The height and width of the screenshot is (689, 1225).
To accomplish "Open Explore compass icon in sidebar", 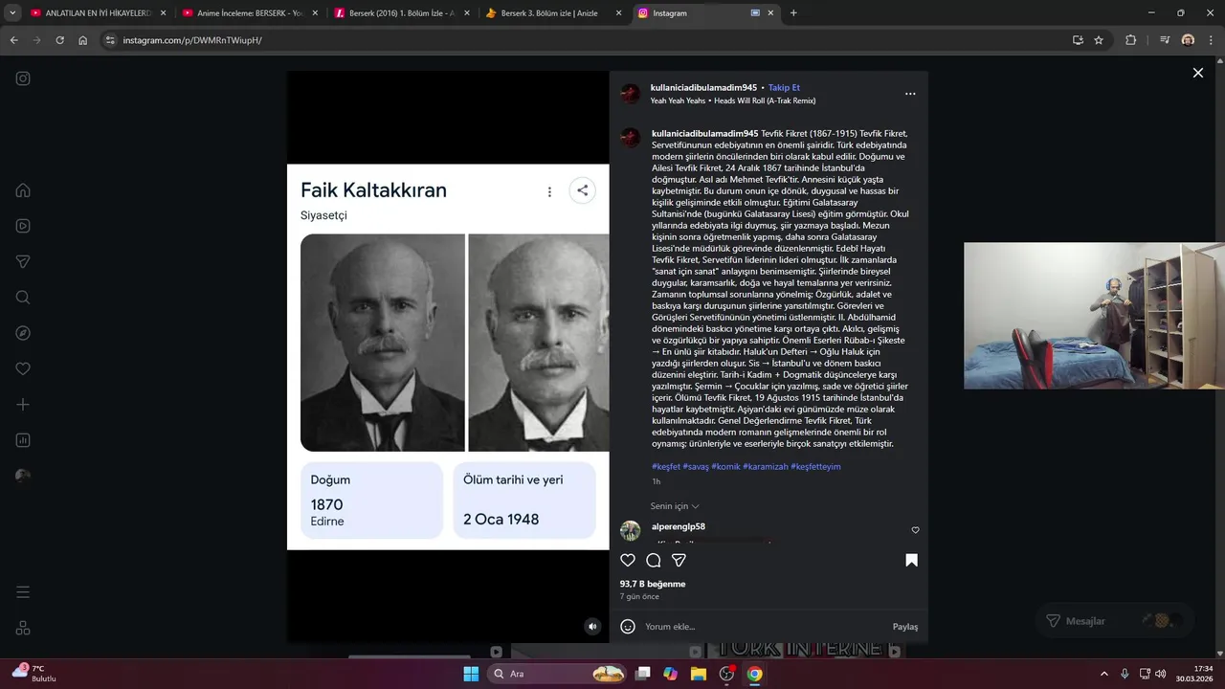I will 23,333.
